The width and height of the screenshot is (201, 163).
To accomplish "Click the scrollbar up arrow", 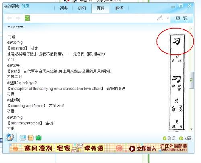I will 191,29.
